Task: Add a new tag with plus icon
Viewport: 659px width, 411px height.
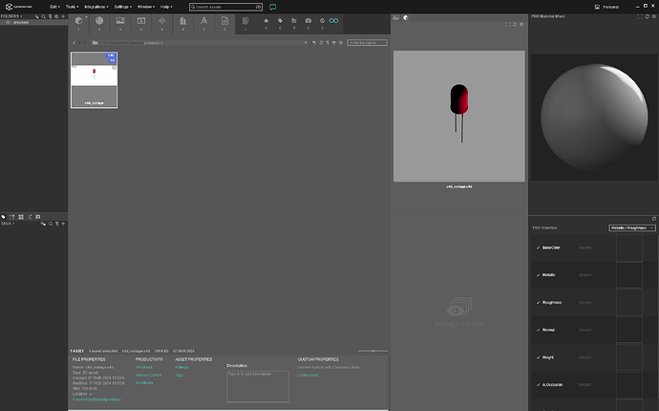Action: click(63, 224)
